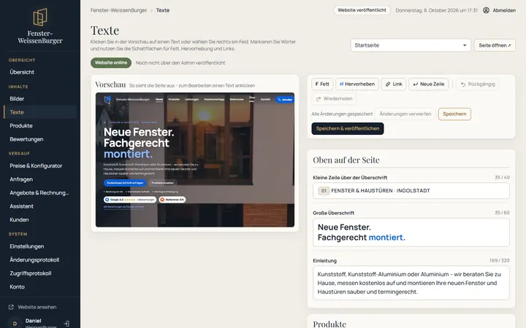Click the Speichern button

454,114
